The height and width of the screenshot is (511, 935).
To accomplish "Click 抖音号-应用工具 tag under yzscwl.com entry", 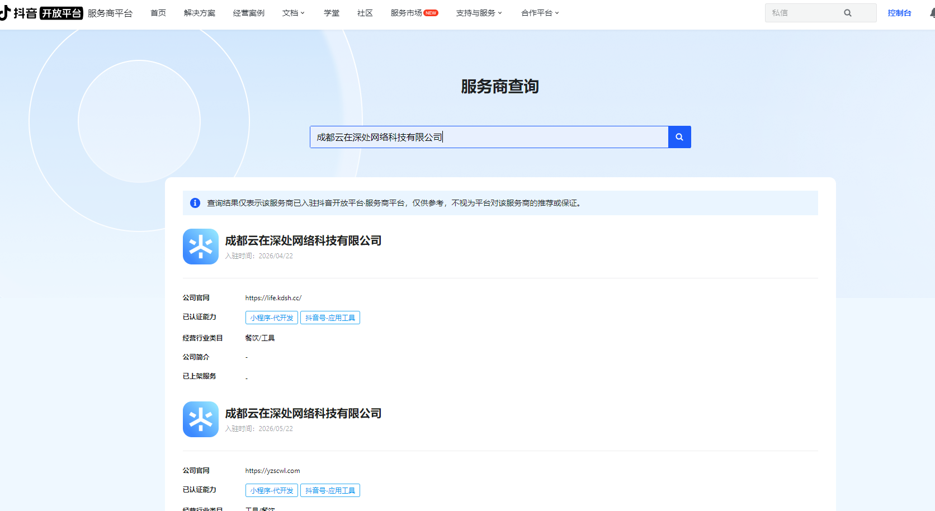I will click(x=330, y=490).
